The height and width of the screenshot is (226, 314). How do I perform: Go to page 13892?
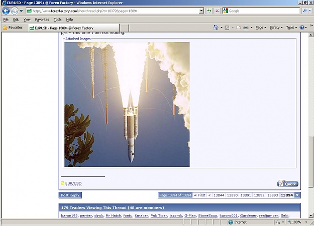(x=259, y=195)
